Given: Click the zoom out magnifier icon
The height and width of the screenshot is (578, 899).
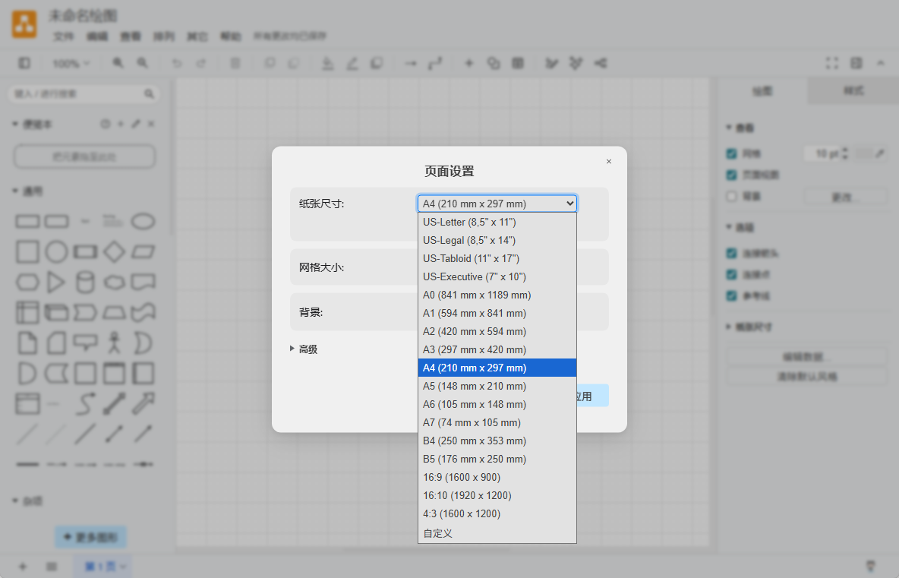Looking at the screenshot, I should 143,63.
